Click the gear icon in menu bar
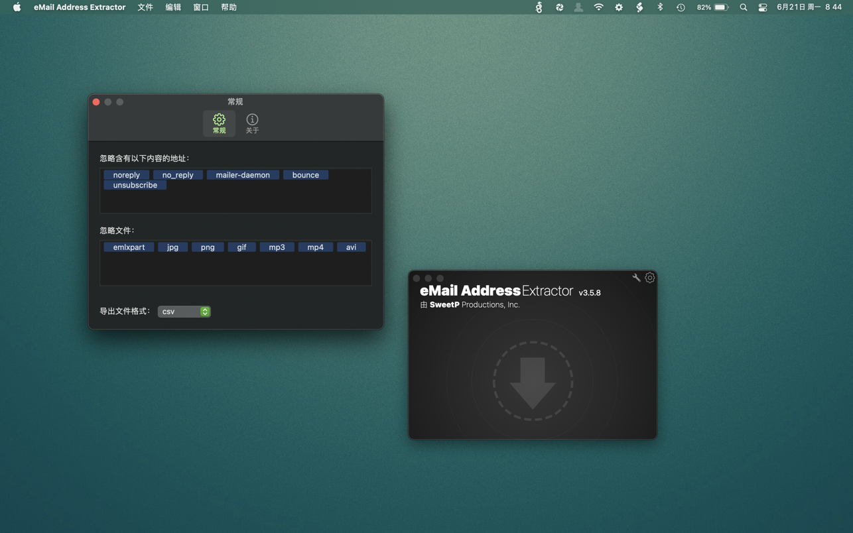Screen dimensions: 853x533 coord(619,7)
